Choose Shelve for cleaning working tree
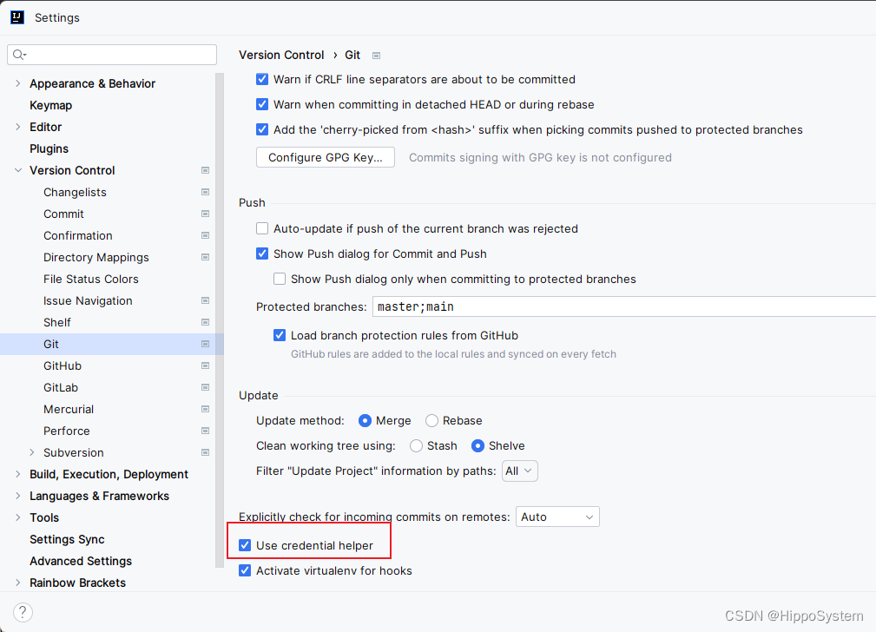 (478, 446)
